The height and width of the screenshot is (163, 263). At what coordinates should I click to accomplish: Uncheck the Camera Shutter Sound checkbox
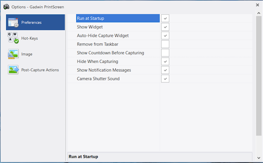pos(165,79)
